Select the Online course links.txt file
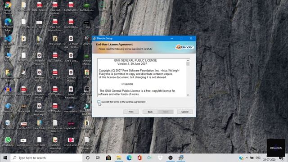288x162 pixels. point(55,126)
